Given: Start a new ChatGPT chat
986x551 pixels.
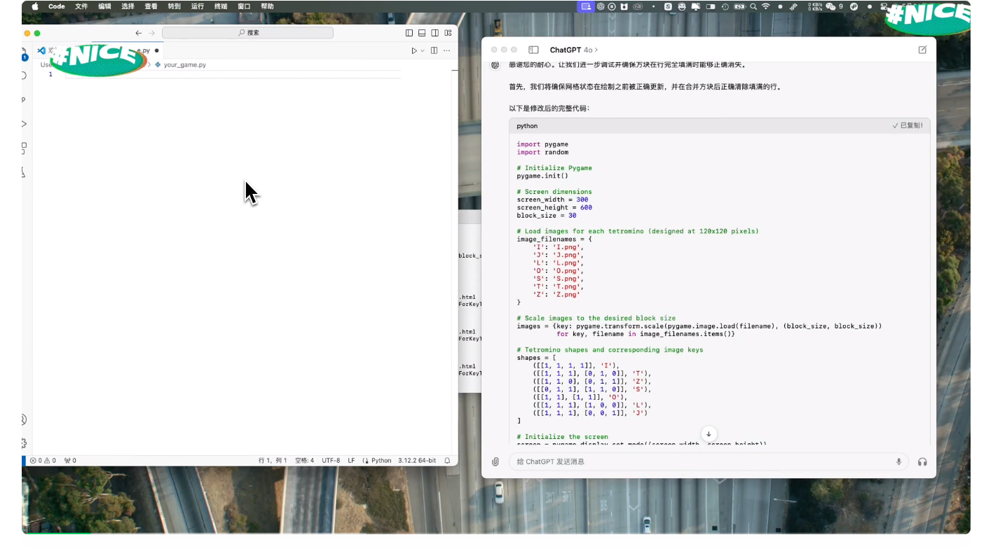Looking at the screenshot, I should pos(922,50).
